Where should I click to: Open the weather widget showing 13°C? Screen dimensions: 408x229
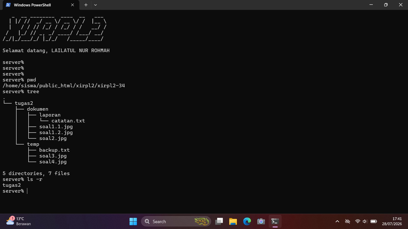[x=18, y=221]
